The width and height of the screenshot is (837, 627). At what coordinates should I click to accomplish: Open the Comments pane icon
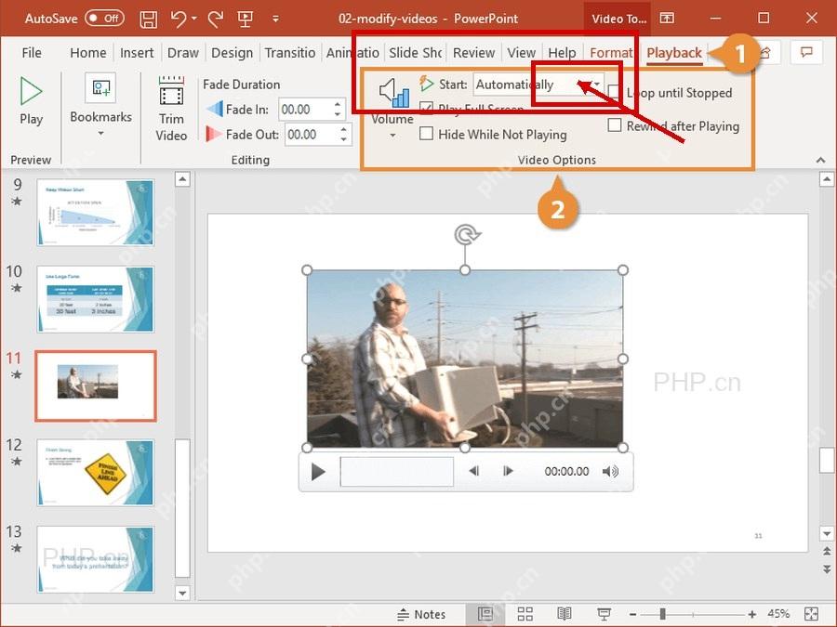(x=806, y=52)
